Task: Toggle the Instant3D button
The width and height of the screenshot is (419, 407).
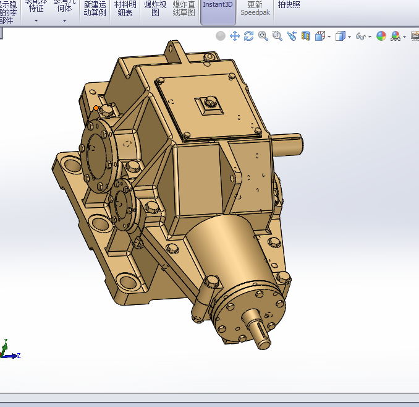Action: point(218,12)
